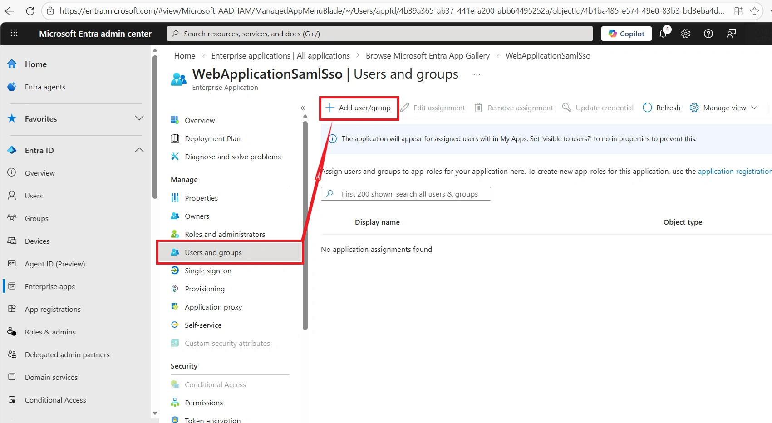772x423 pixels.
Task: Open the Properties blade
Action: point(201,198)
